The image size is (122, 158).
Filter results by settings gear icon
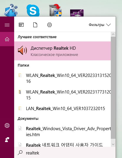50,25
